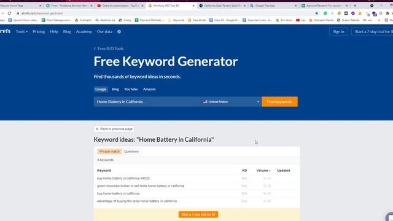Screen dimensions: 393x221
Task: Click the Sign in button
Action: click(338, 31)
